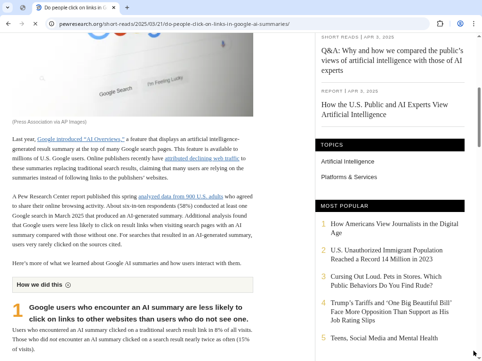
Task: Select the Platforms & Services topic
Action: (349, 177)
